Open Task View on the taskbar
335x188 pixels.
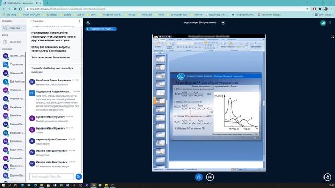[16, 185]
